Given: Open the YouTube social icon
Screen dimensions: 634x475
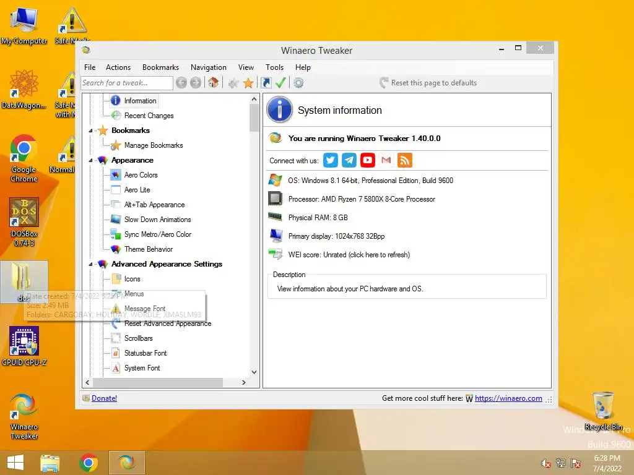Looking at the screenshot, I should coord(368,160).
